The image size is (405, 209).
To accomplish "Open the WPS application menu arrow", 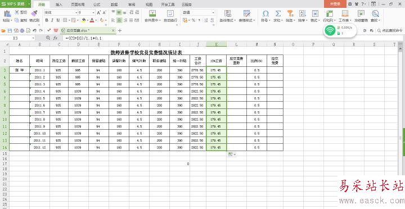I will (29, 4).
